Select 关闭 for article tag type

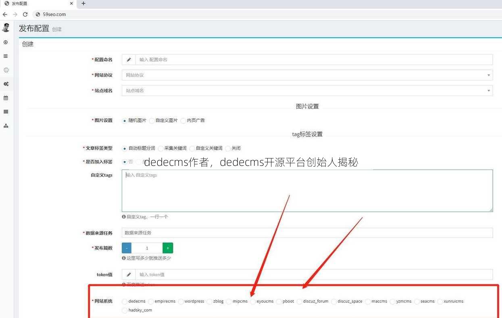(x=228, y=149)
